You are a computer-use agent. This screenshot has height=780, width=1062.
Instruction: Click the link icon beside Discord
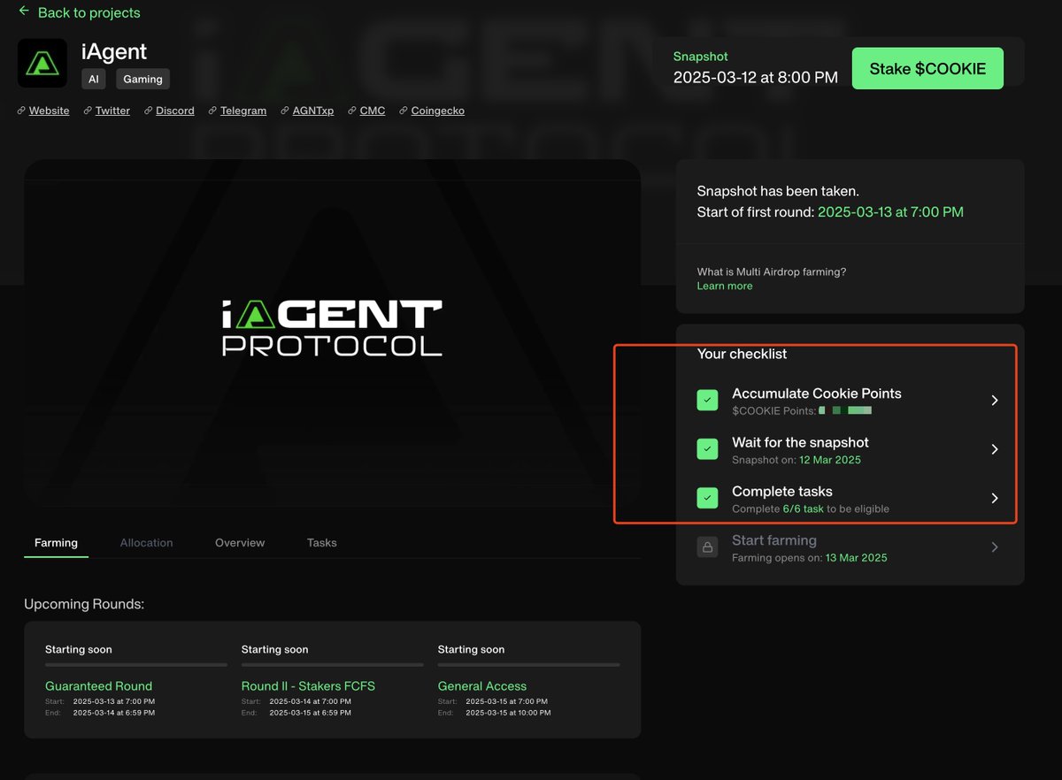pyautogui.click(x=148, y=111)
